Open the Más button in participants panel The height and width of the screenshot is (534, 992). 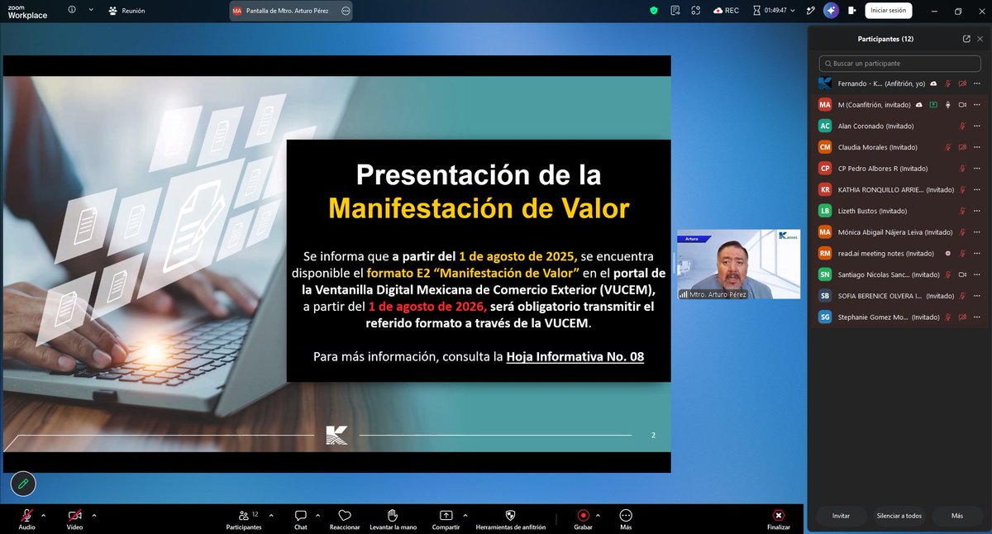[x=957, y=515]
